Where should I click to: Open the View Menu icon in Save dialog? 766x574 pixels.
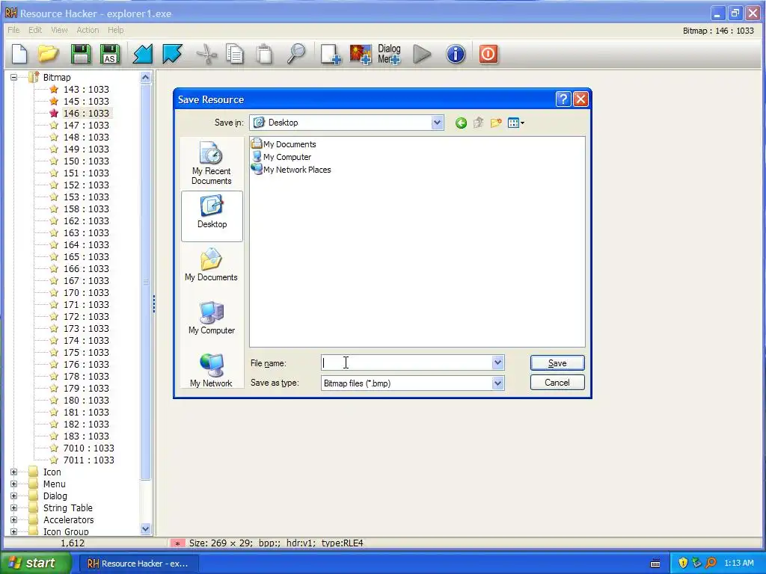pyautogui.click(x=516, y=123)
